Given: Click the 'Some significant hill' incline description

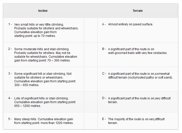Looking at the screenshot, I should (45, 79).
